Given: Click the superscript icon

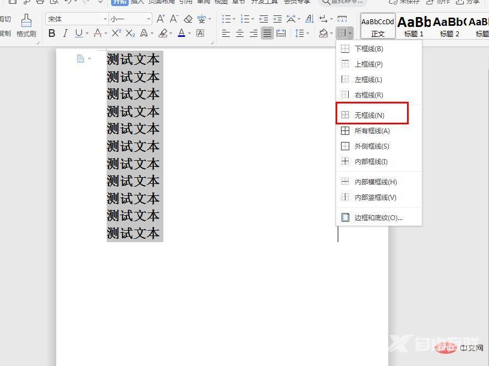Looking at the screenshot, I should 116,34.
